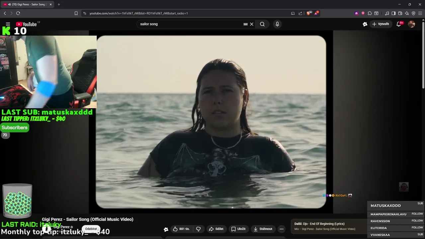Click the purple extension icon in toolbar

(357, 13)
